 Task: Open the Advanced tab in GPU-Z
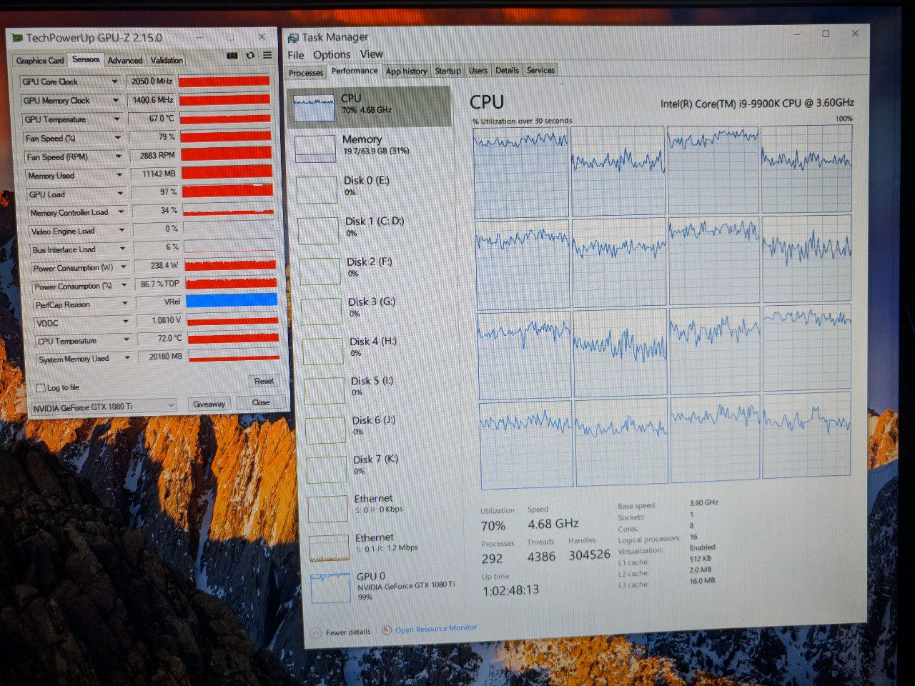point(125,61)
